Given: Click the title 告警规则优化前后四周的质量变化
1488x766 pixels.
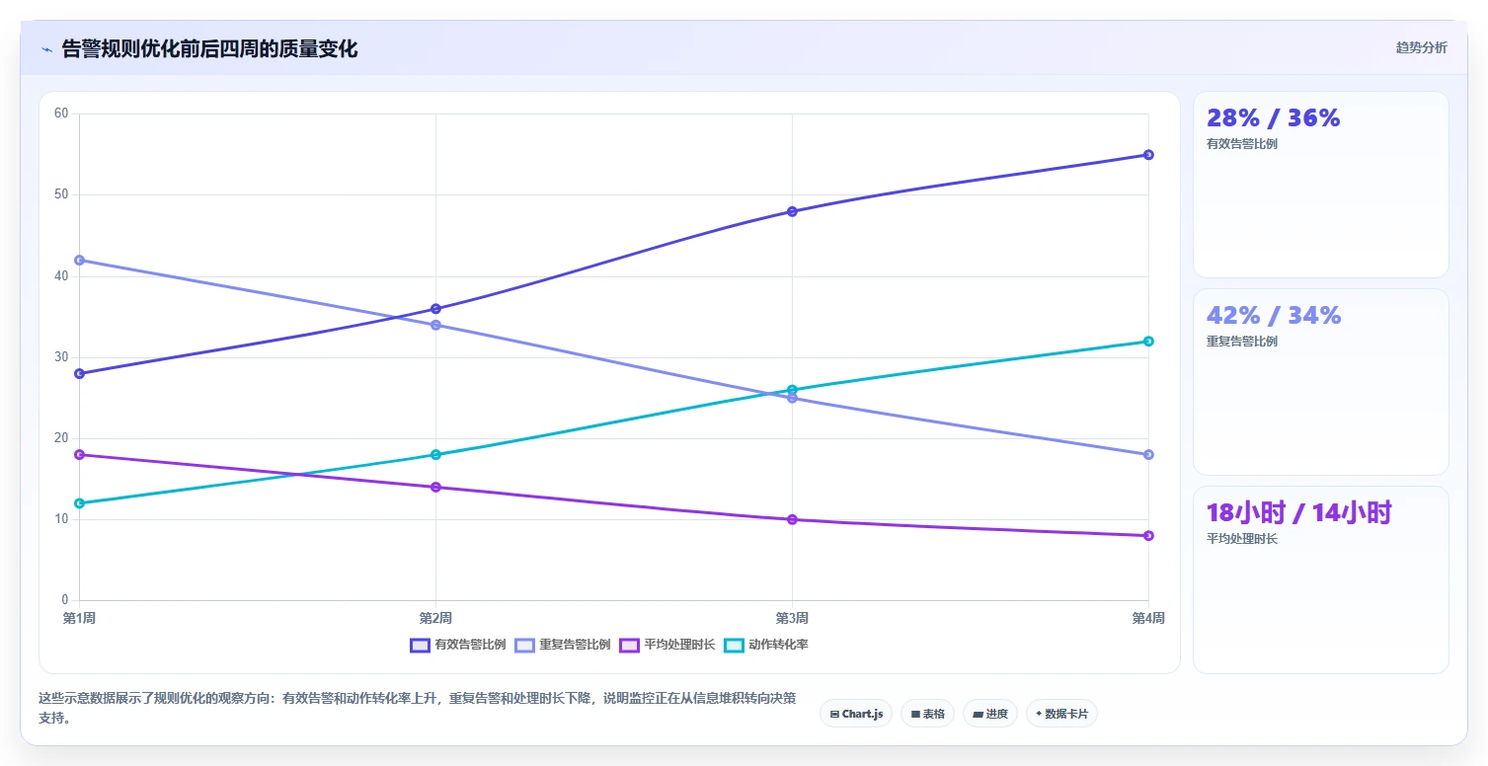Looking at the screenshot, I should click(209, 49).
